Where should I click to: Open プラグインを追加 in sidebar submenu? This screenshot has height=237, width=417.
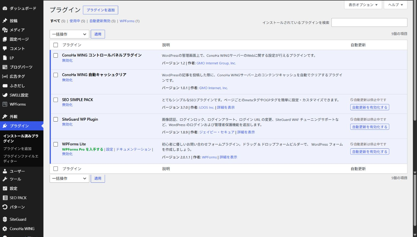click(18, 149)
